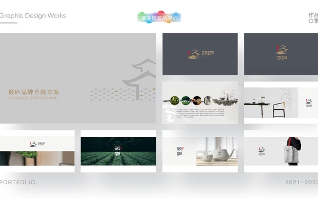Open the plant interior slide with logo
The width and height of the screenshot is (318, 198).
(37, 151)
